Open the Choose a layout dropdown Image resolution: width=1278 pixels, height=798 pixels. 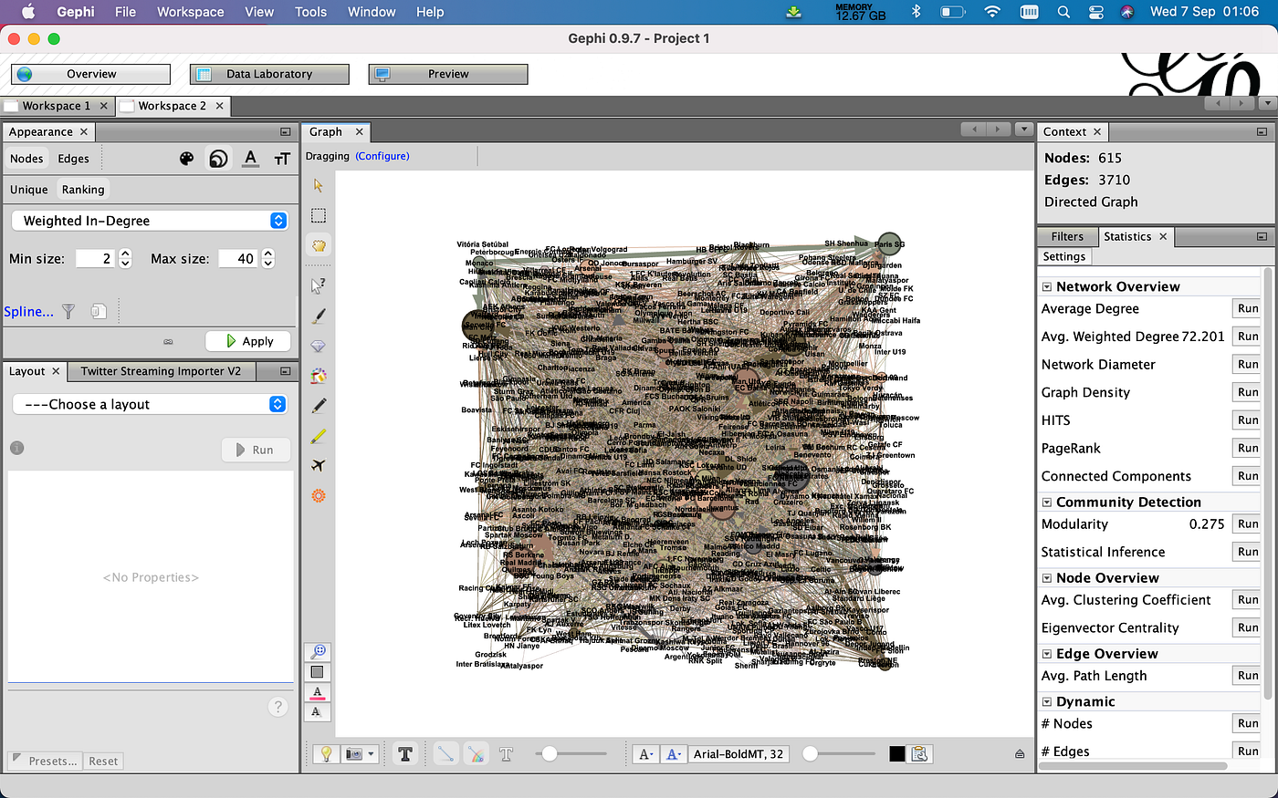click(x=150, y=404)
